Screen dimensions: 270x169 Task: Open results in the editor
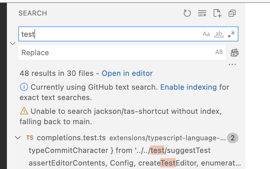127,73
